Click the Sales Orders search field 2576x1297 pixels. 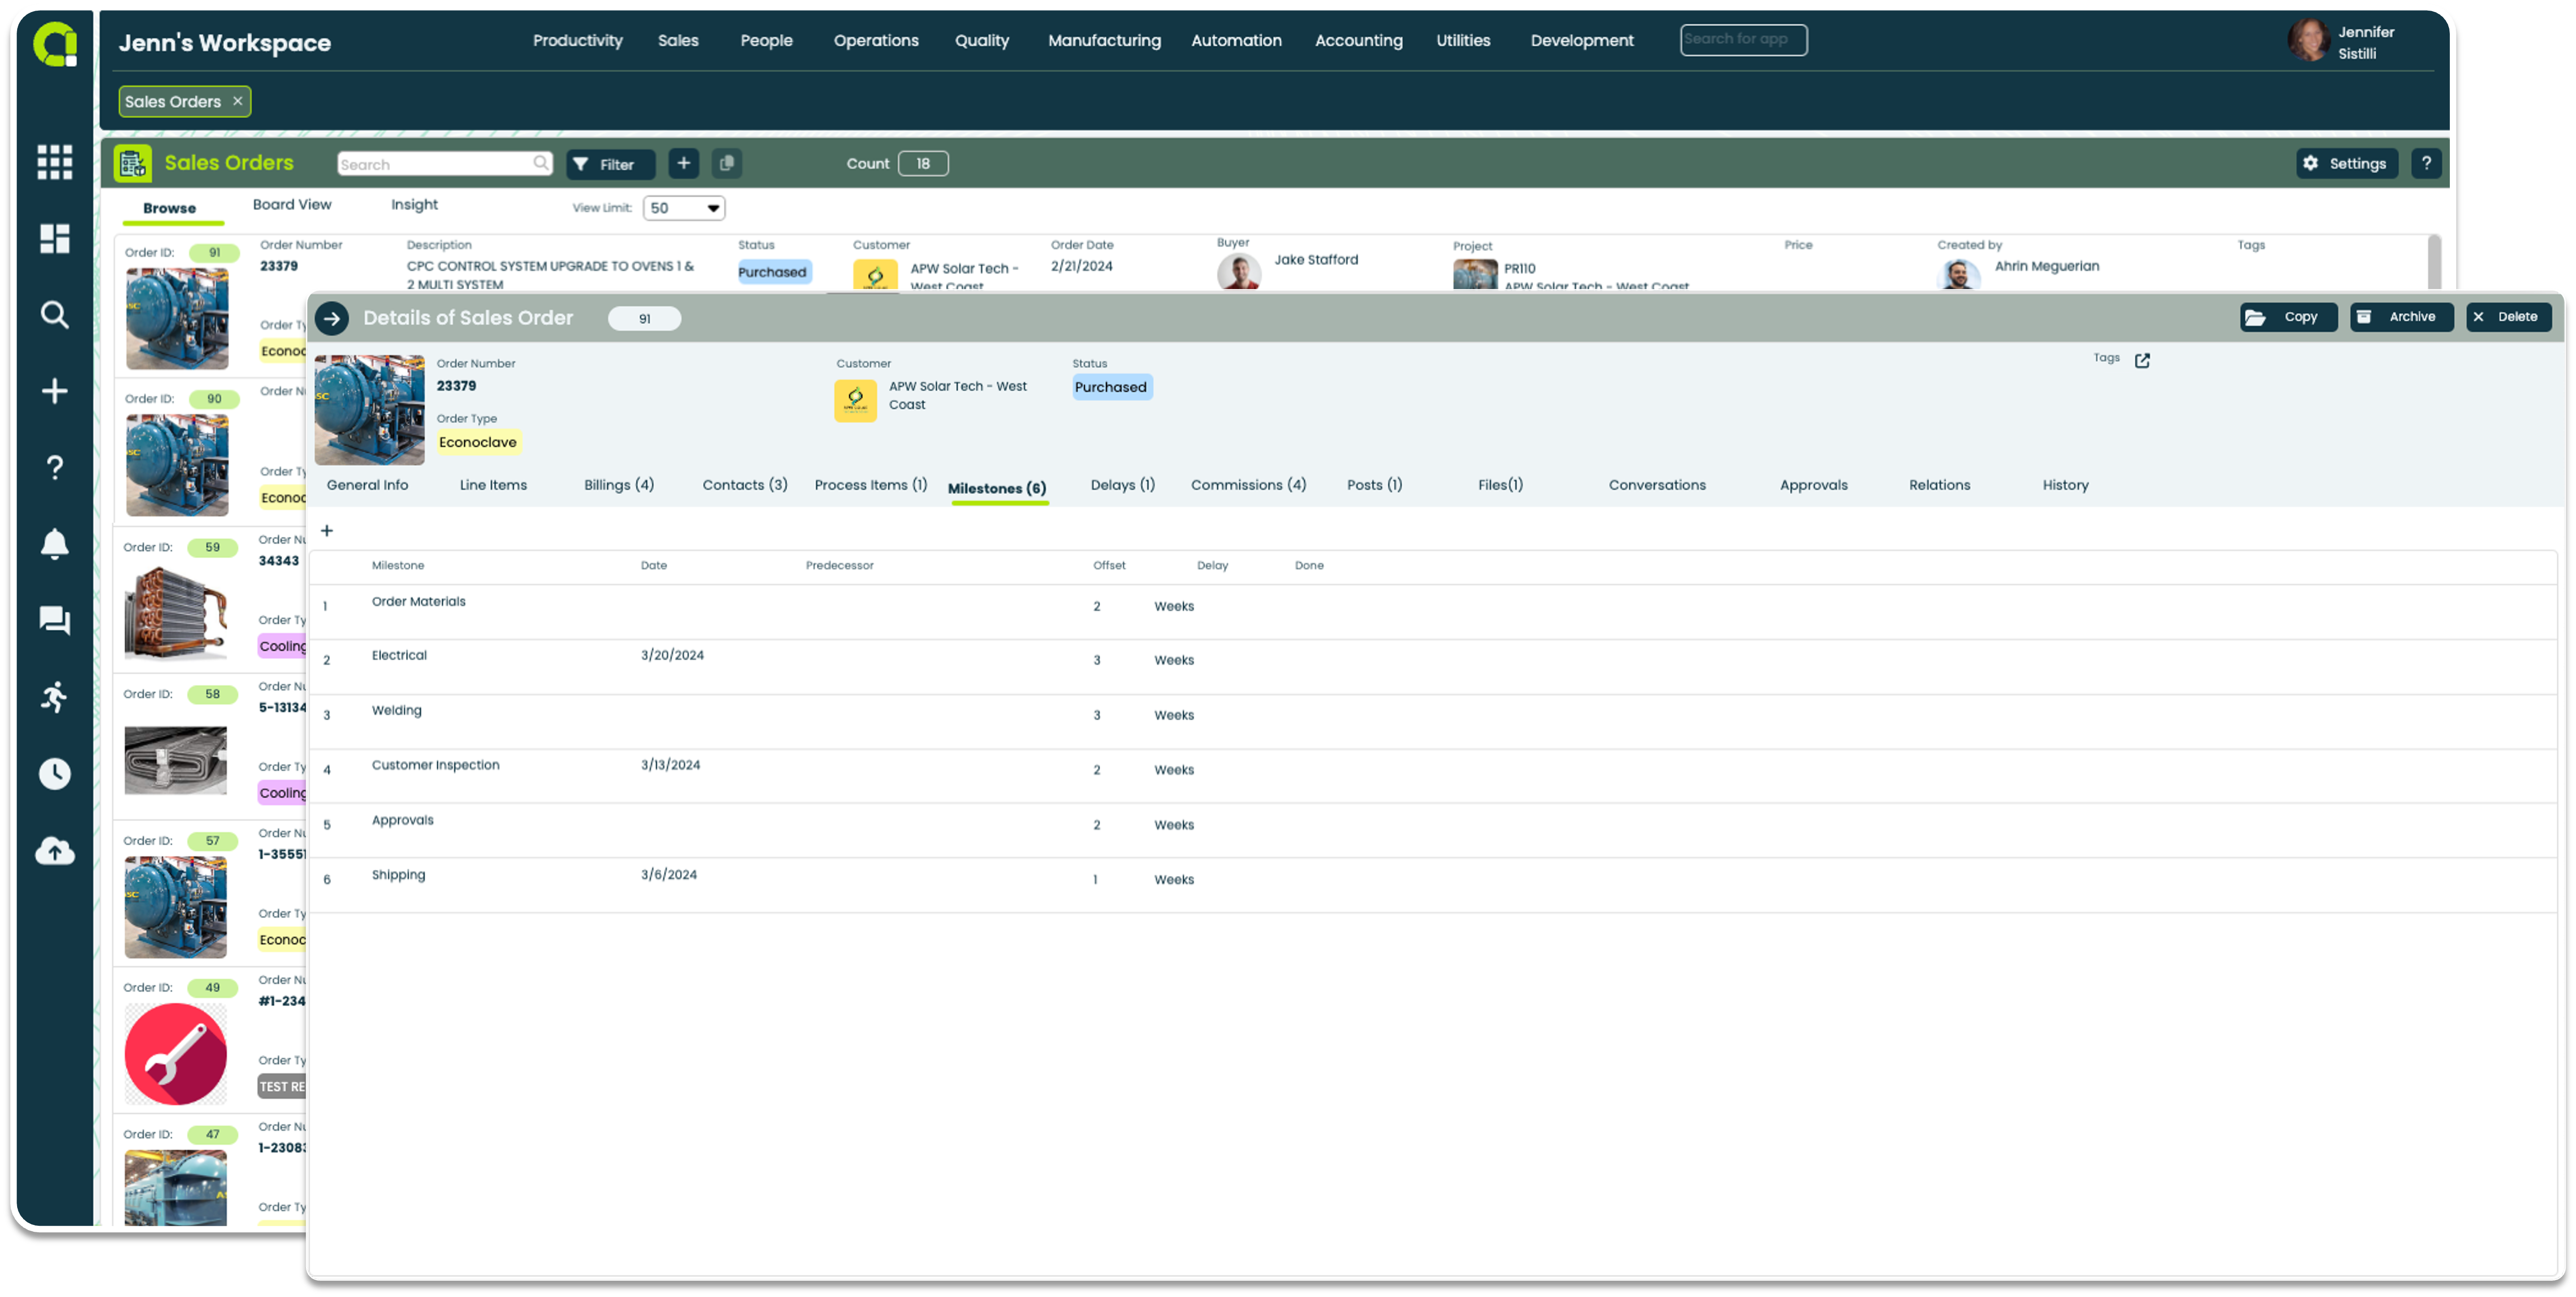(x=444, y=163)
